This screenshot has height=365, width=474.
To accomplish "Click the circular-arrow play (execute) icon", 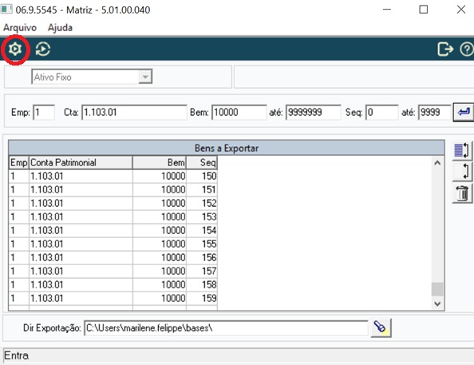I will (x=43, y=49).
